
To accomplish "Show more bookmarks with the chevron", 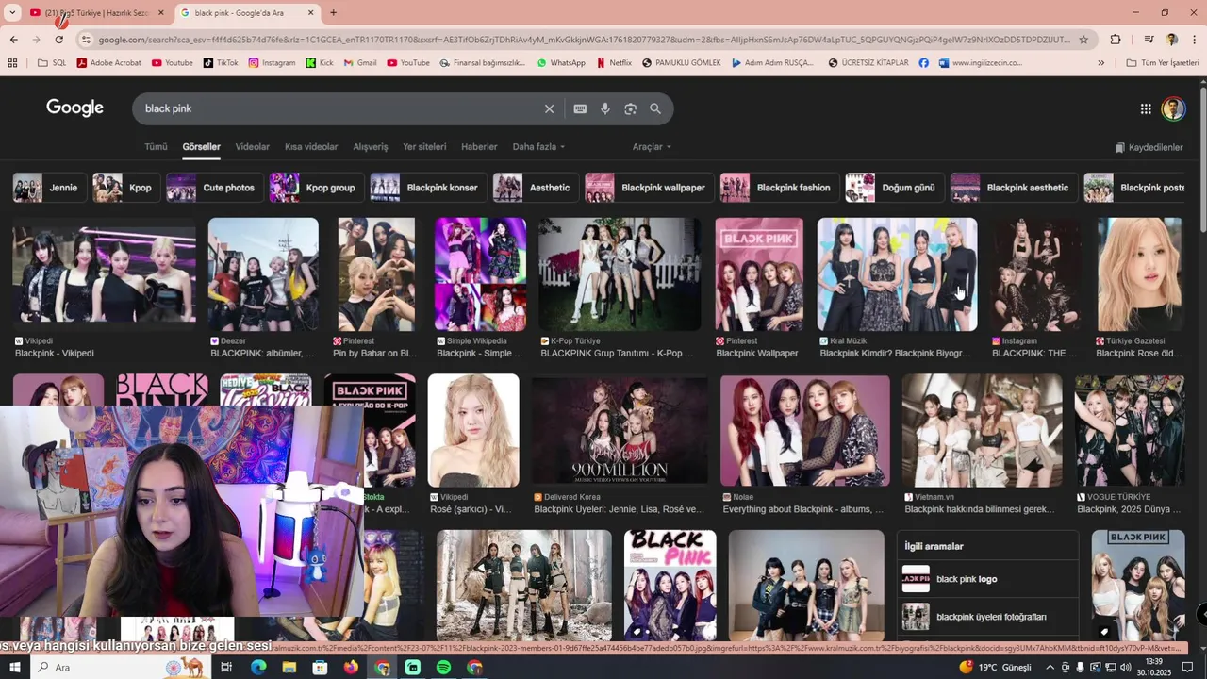I will (x=1100, y=63).
